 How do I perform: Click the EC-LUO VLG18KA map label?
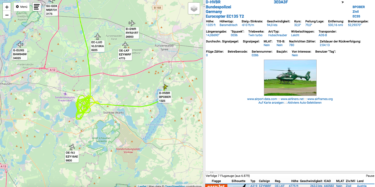click(x=98, y=46)
